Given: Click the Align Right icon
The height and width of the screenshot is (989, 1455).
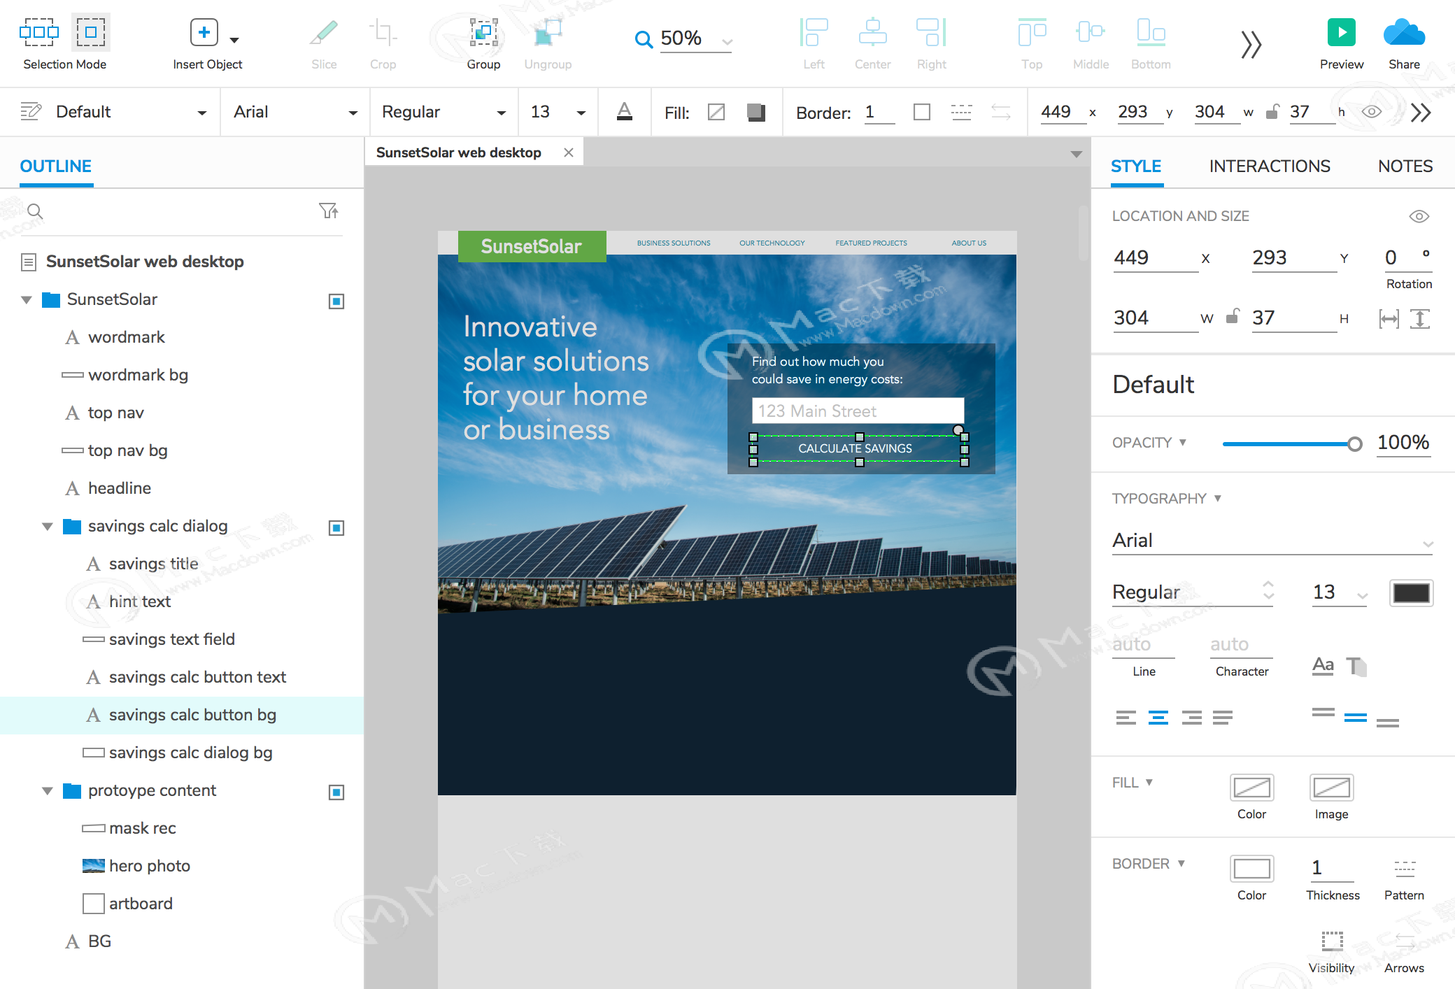Looking at the screenshot, I should coord(931,33).
